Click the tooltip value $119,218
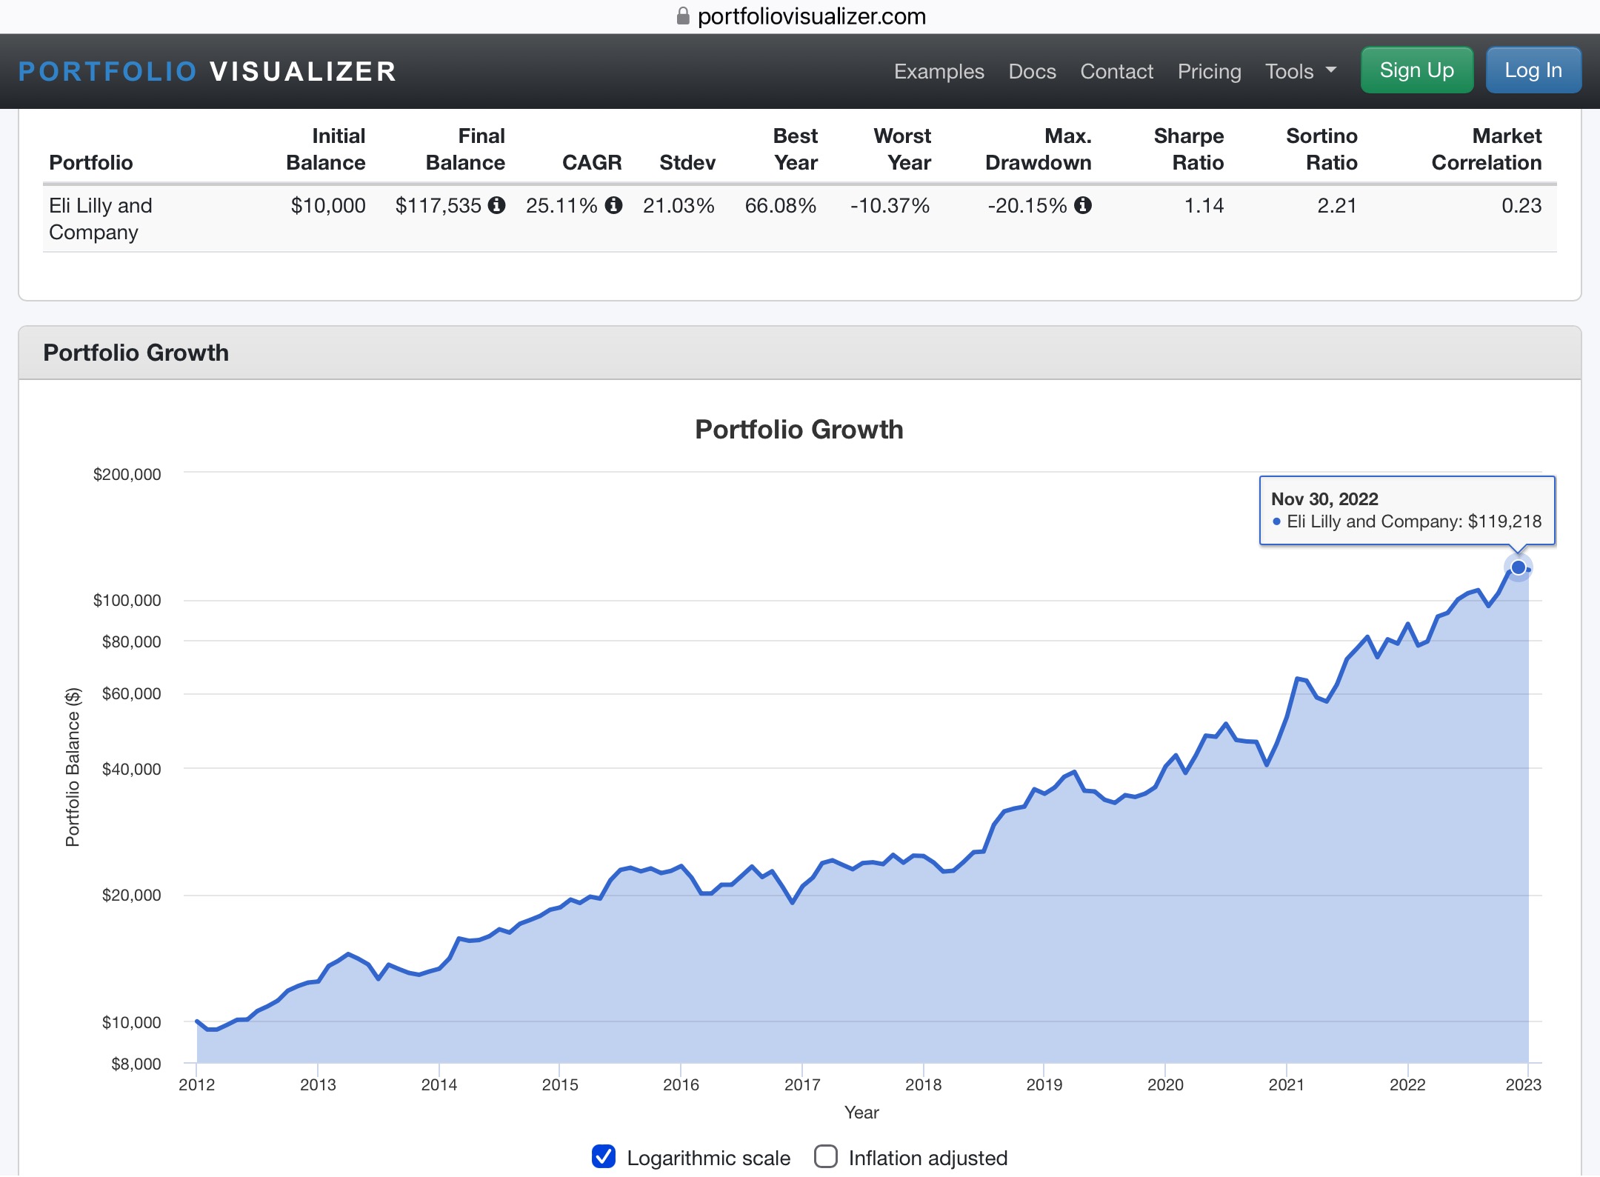The height and width of the screenshot is (1177, 1600). click(x=1504, y=521)
